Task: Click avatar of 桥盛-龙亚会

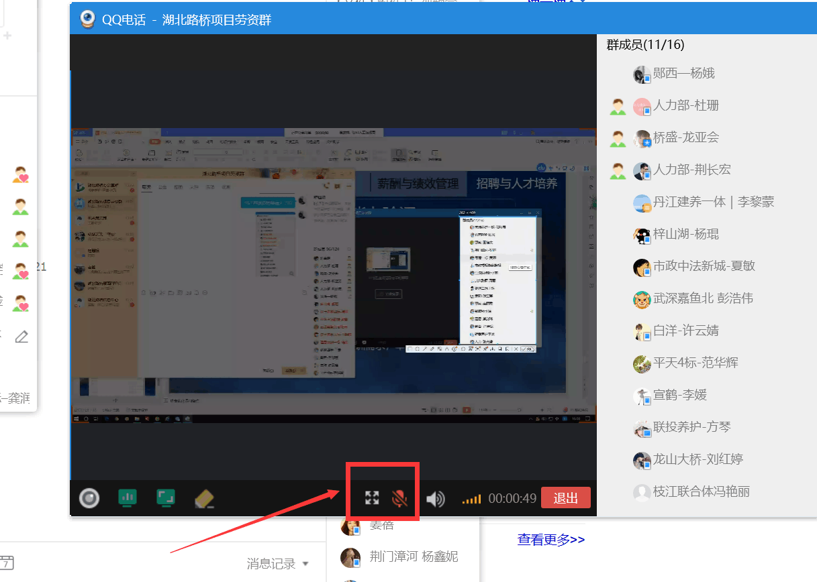Action: coord(642,138)
